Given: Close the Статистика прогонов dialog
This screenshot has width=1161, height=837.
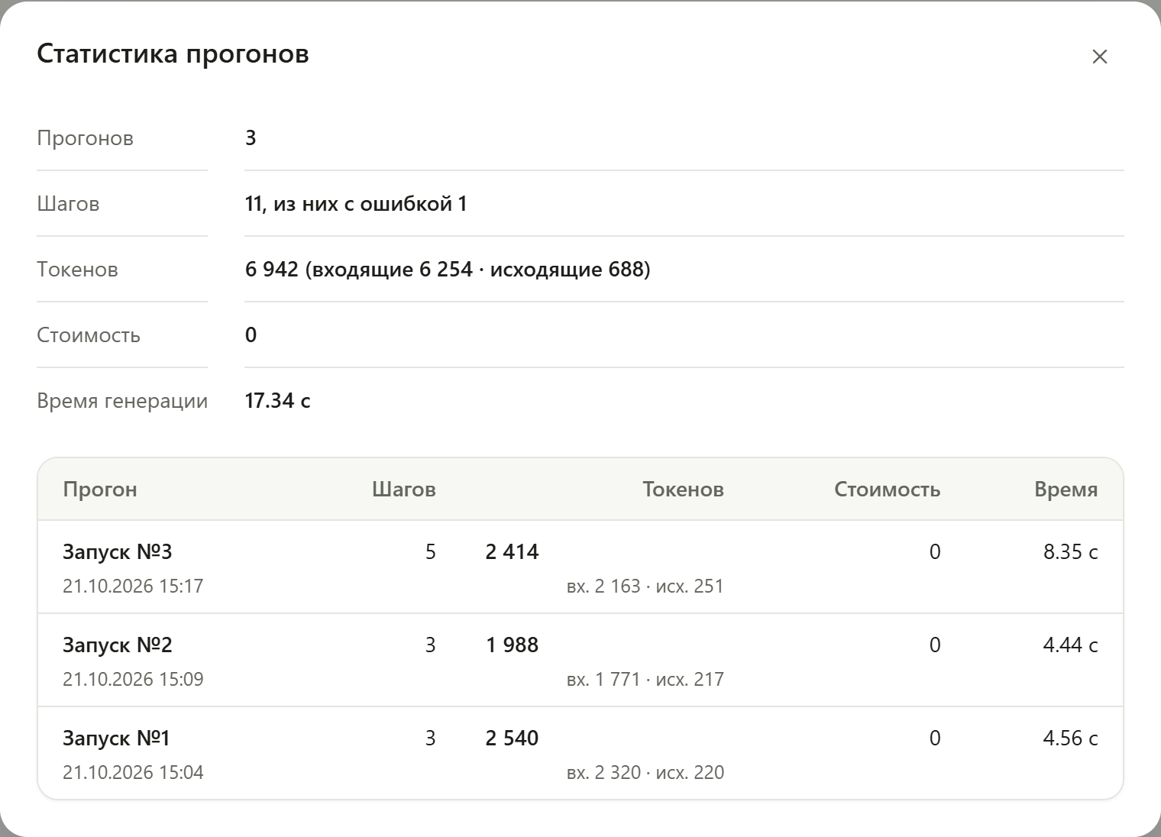Looking at the screenshot, I should [x=1099, y=56].
